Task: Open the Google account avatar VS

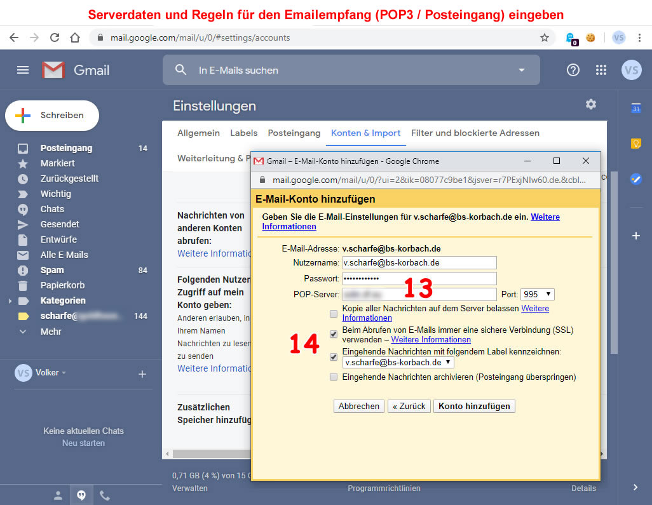Action: pos(632,70)
